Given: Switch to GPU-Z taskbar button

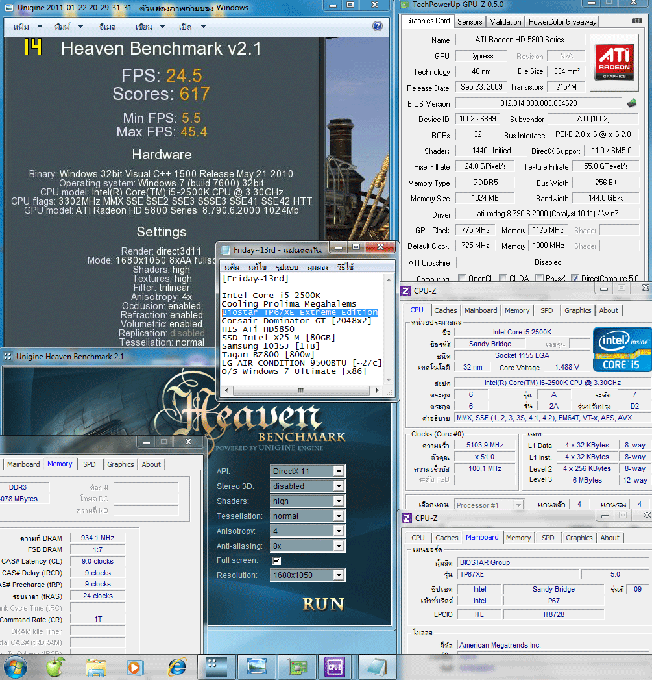Looking at the screenshot, I should (x=297, y=667).
